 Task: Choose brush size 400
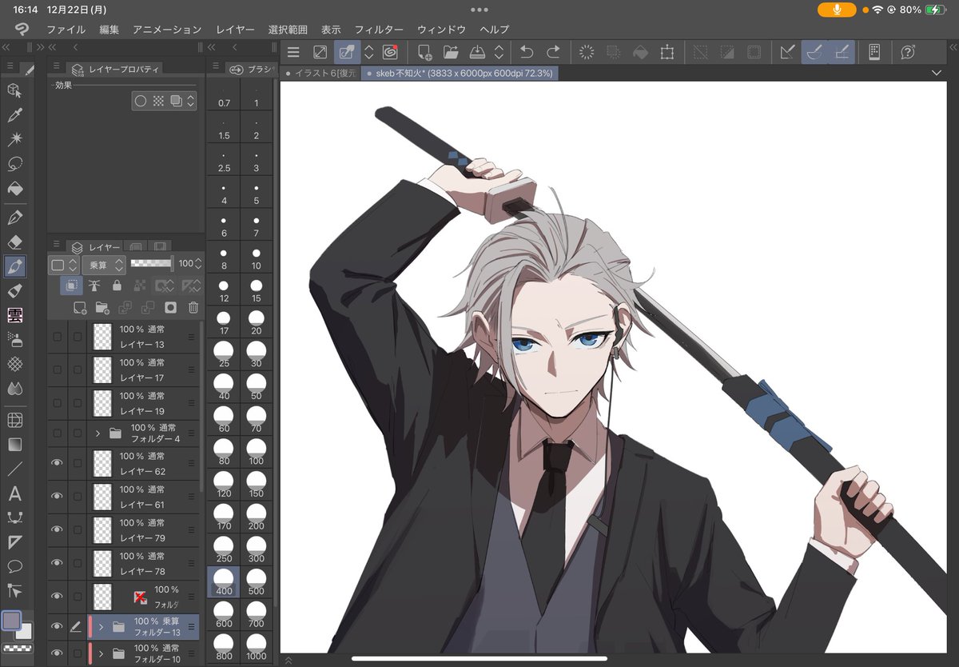[224, 582]
